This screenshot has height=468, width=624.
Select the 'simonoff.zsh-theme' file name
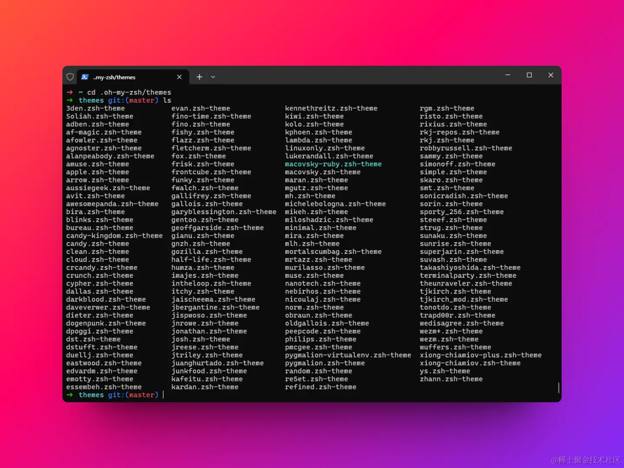(457, 164)
